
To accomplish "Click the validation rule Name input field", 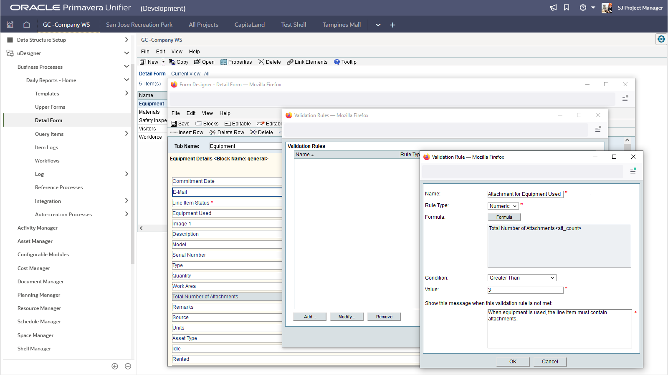I will tap(526, 194).
